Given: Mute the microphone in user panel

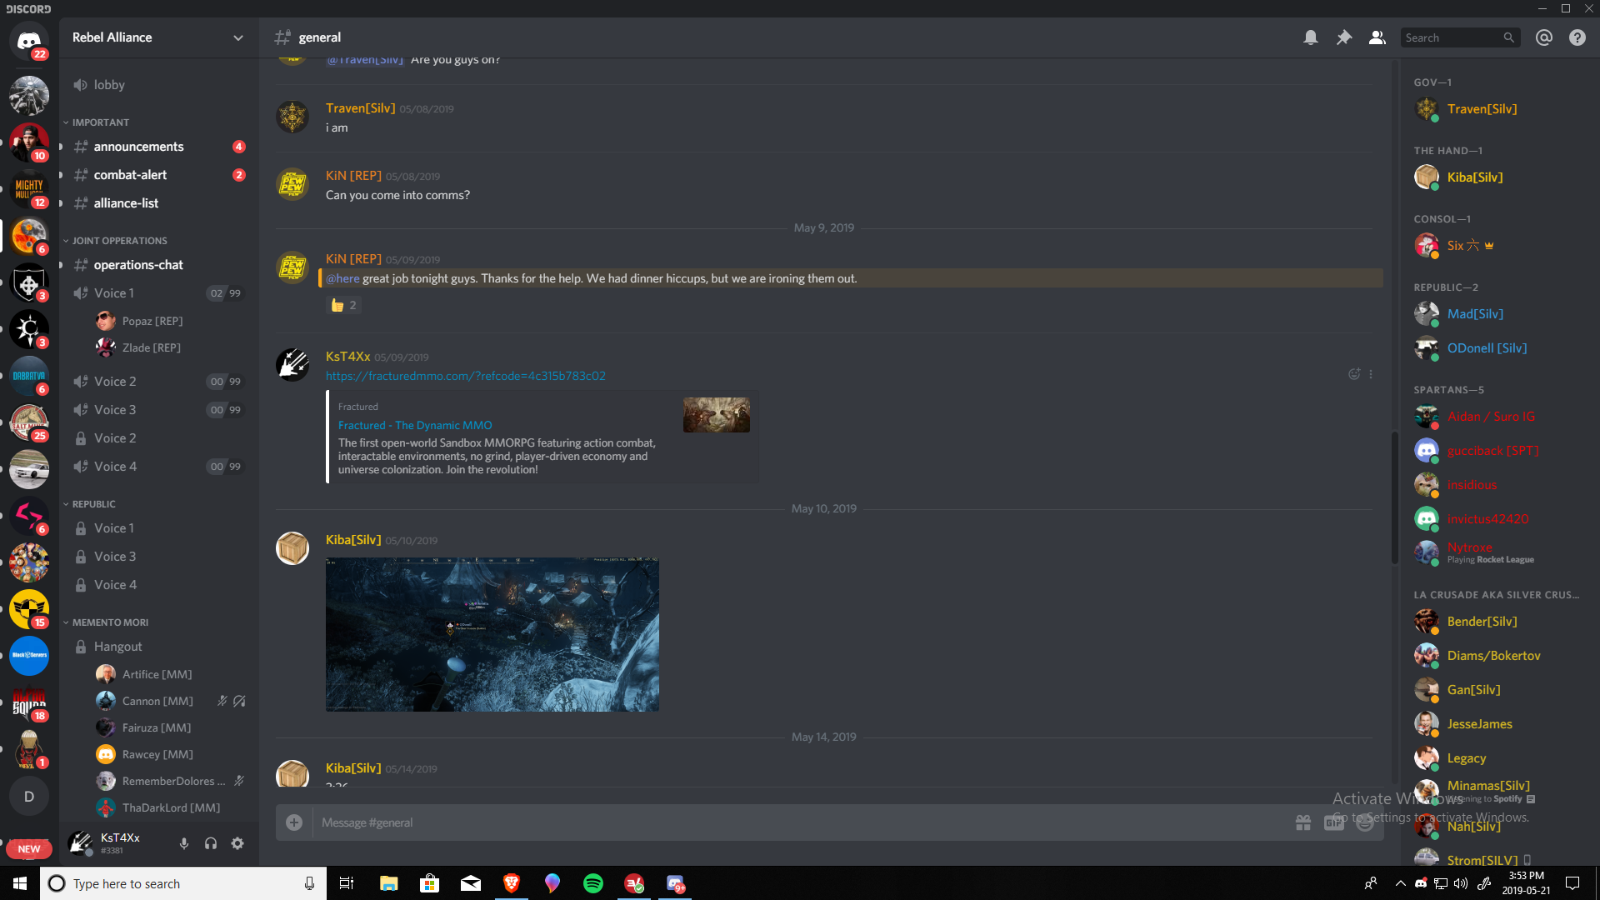Looking at the screenshot, I should pos(183,843).
